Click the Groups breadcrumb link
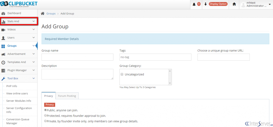The width and height of the screenshot is (273, 127). click(x=51, y=14)
